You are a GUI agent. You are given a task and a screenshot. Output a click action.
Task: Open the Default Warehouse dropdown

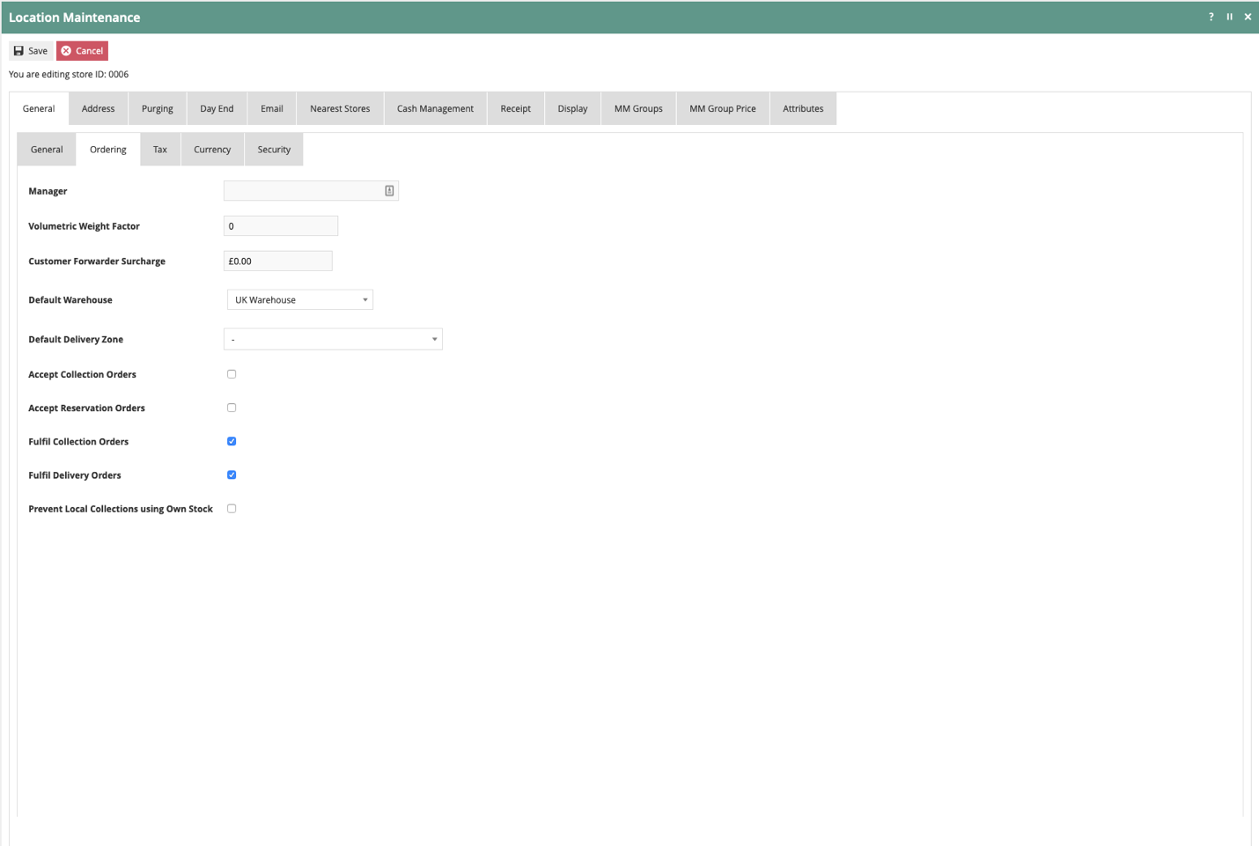pos(300,300)
